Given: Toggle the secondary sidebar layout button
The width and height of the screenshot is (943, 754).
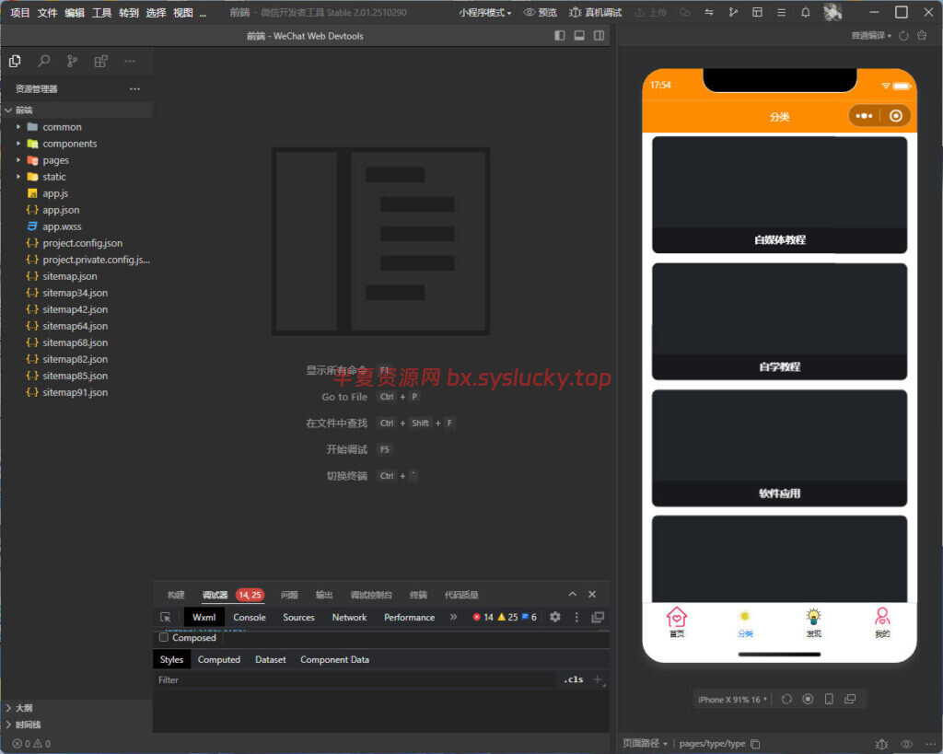Looking at the screenshot, I should tap(599, 36).
